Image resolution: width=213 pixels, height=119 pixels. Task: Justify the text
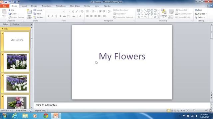click(x=99, y=16)
